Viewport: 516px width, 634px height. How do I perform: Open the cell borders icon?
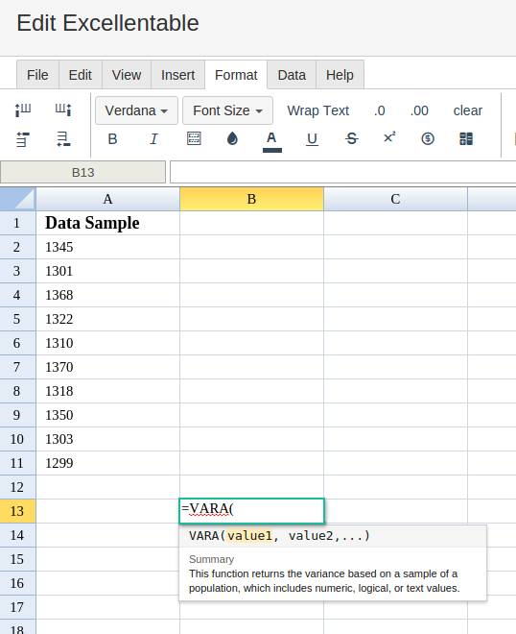pyautogui.click(x=194, y=138)
